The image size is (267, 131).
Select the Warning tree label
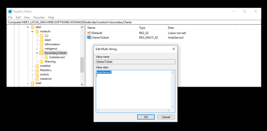click(50, 61)
